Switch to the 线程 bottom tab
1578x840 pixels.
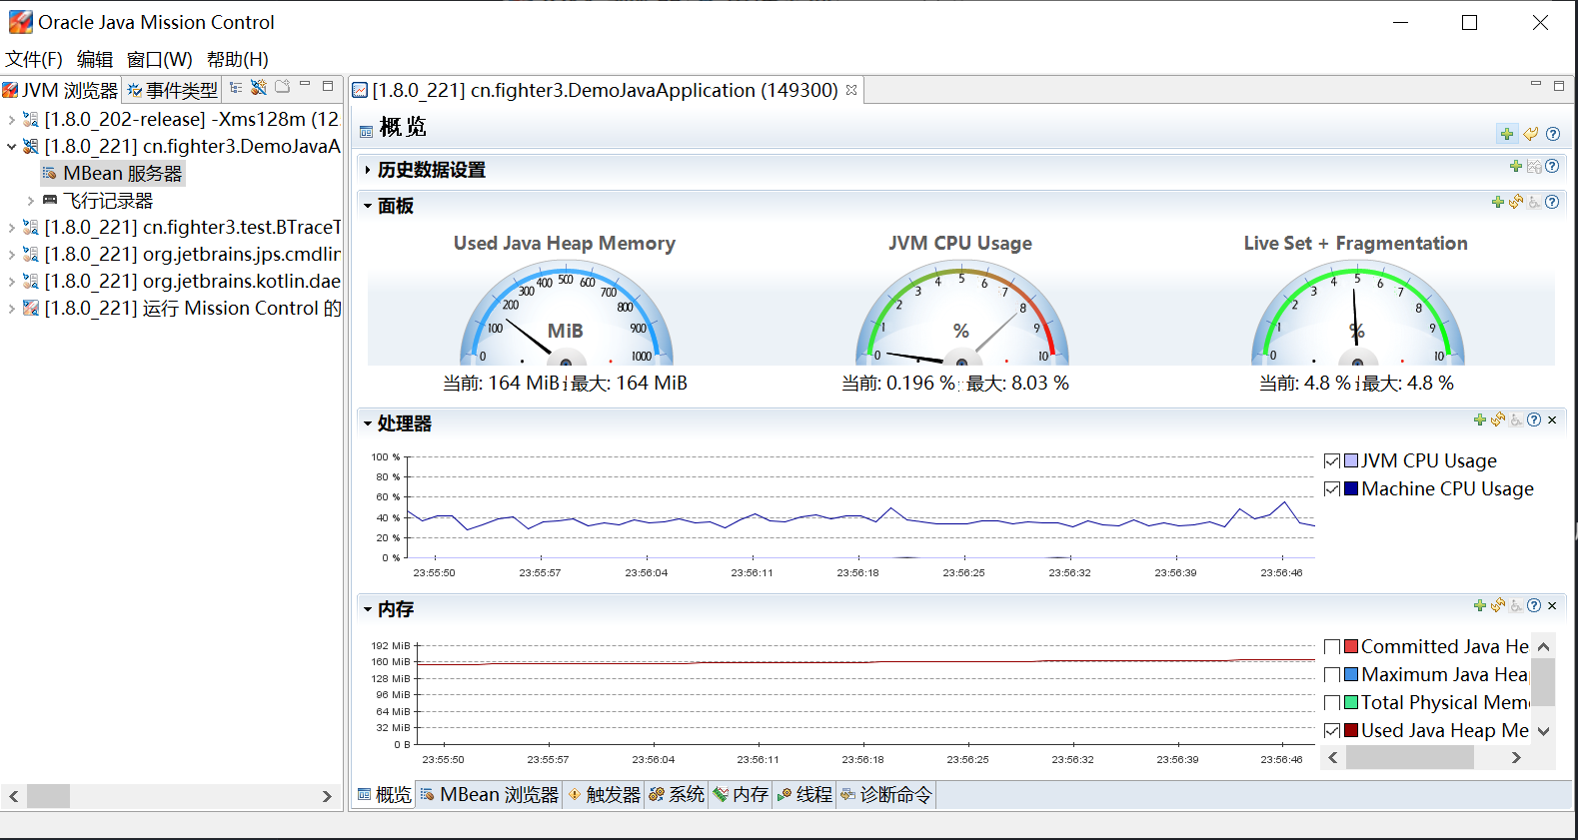[804, 795]
